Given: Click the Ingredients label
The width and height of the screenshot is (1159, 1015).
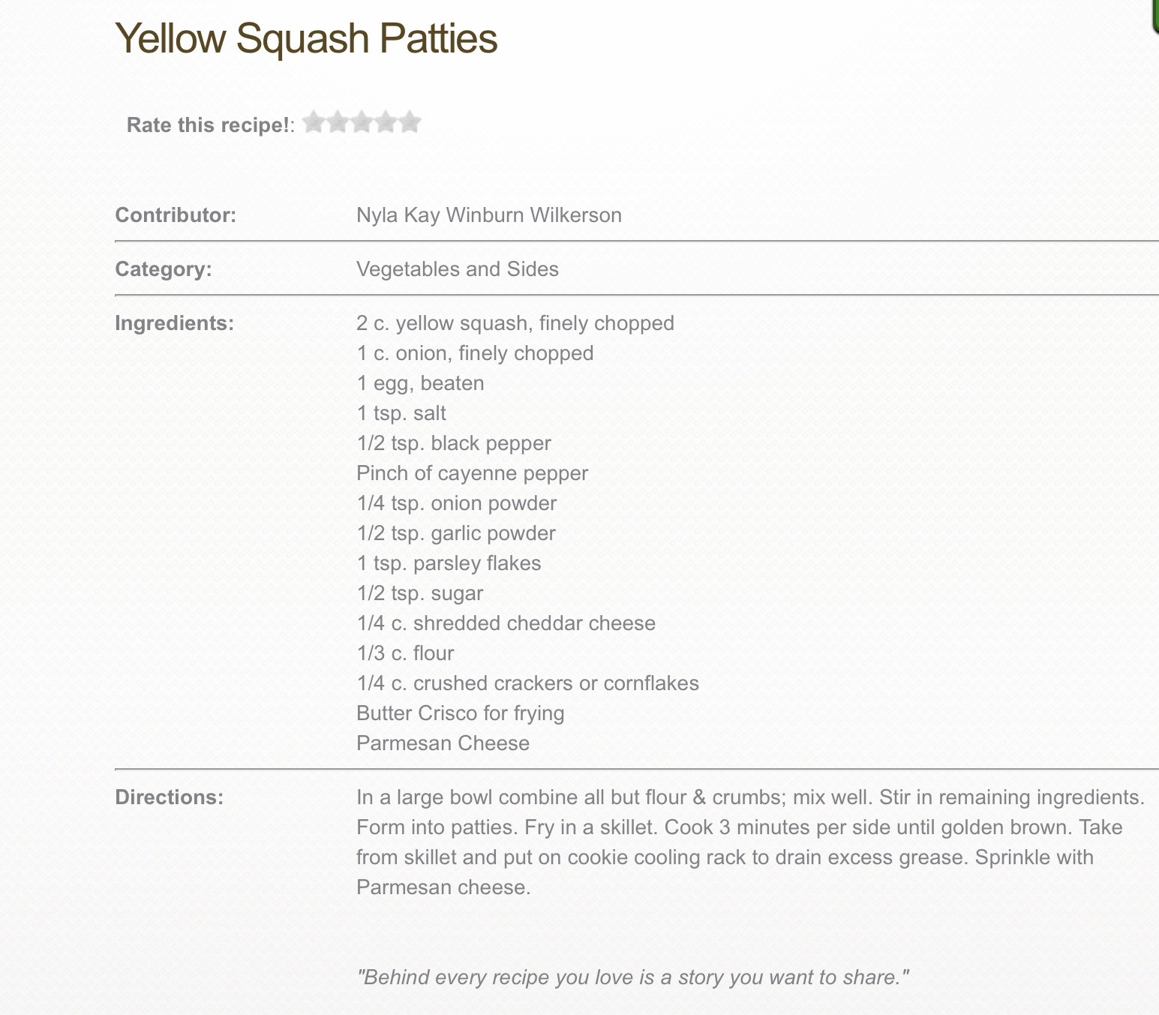Looking at the screenshot, I should 174,323.
